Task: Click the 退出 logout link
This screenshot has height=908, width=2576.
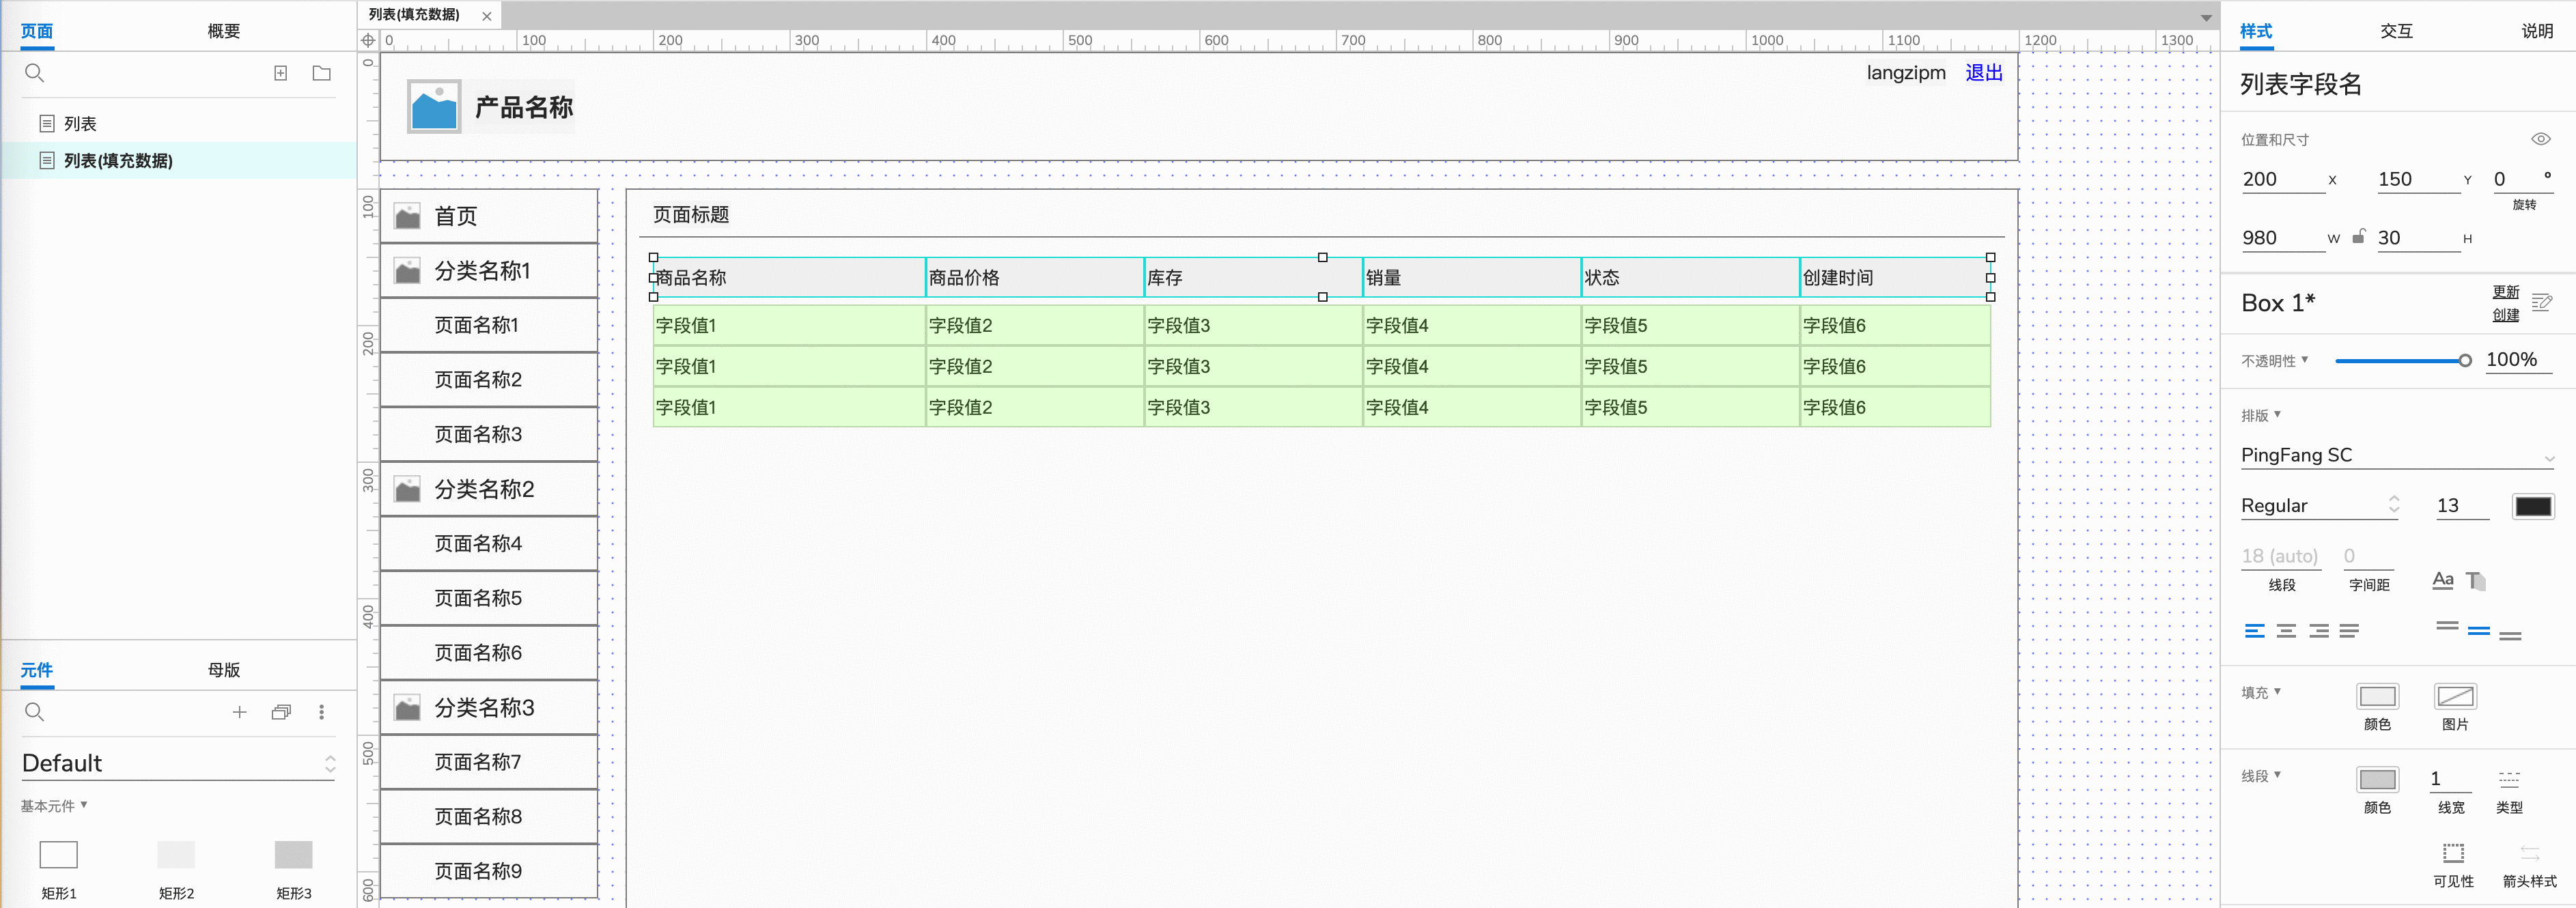Action: (x=1984, y=72)
